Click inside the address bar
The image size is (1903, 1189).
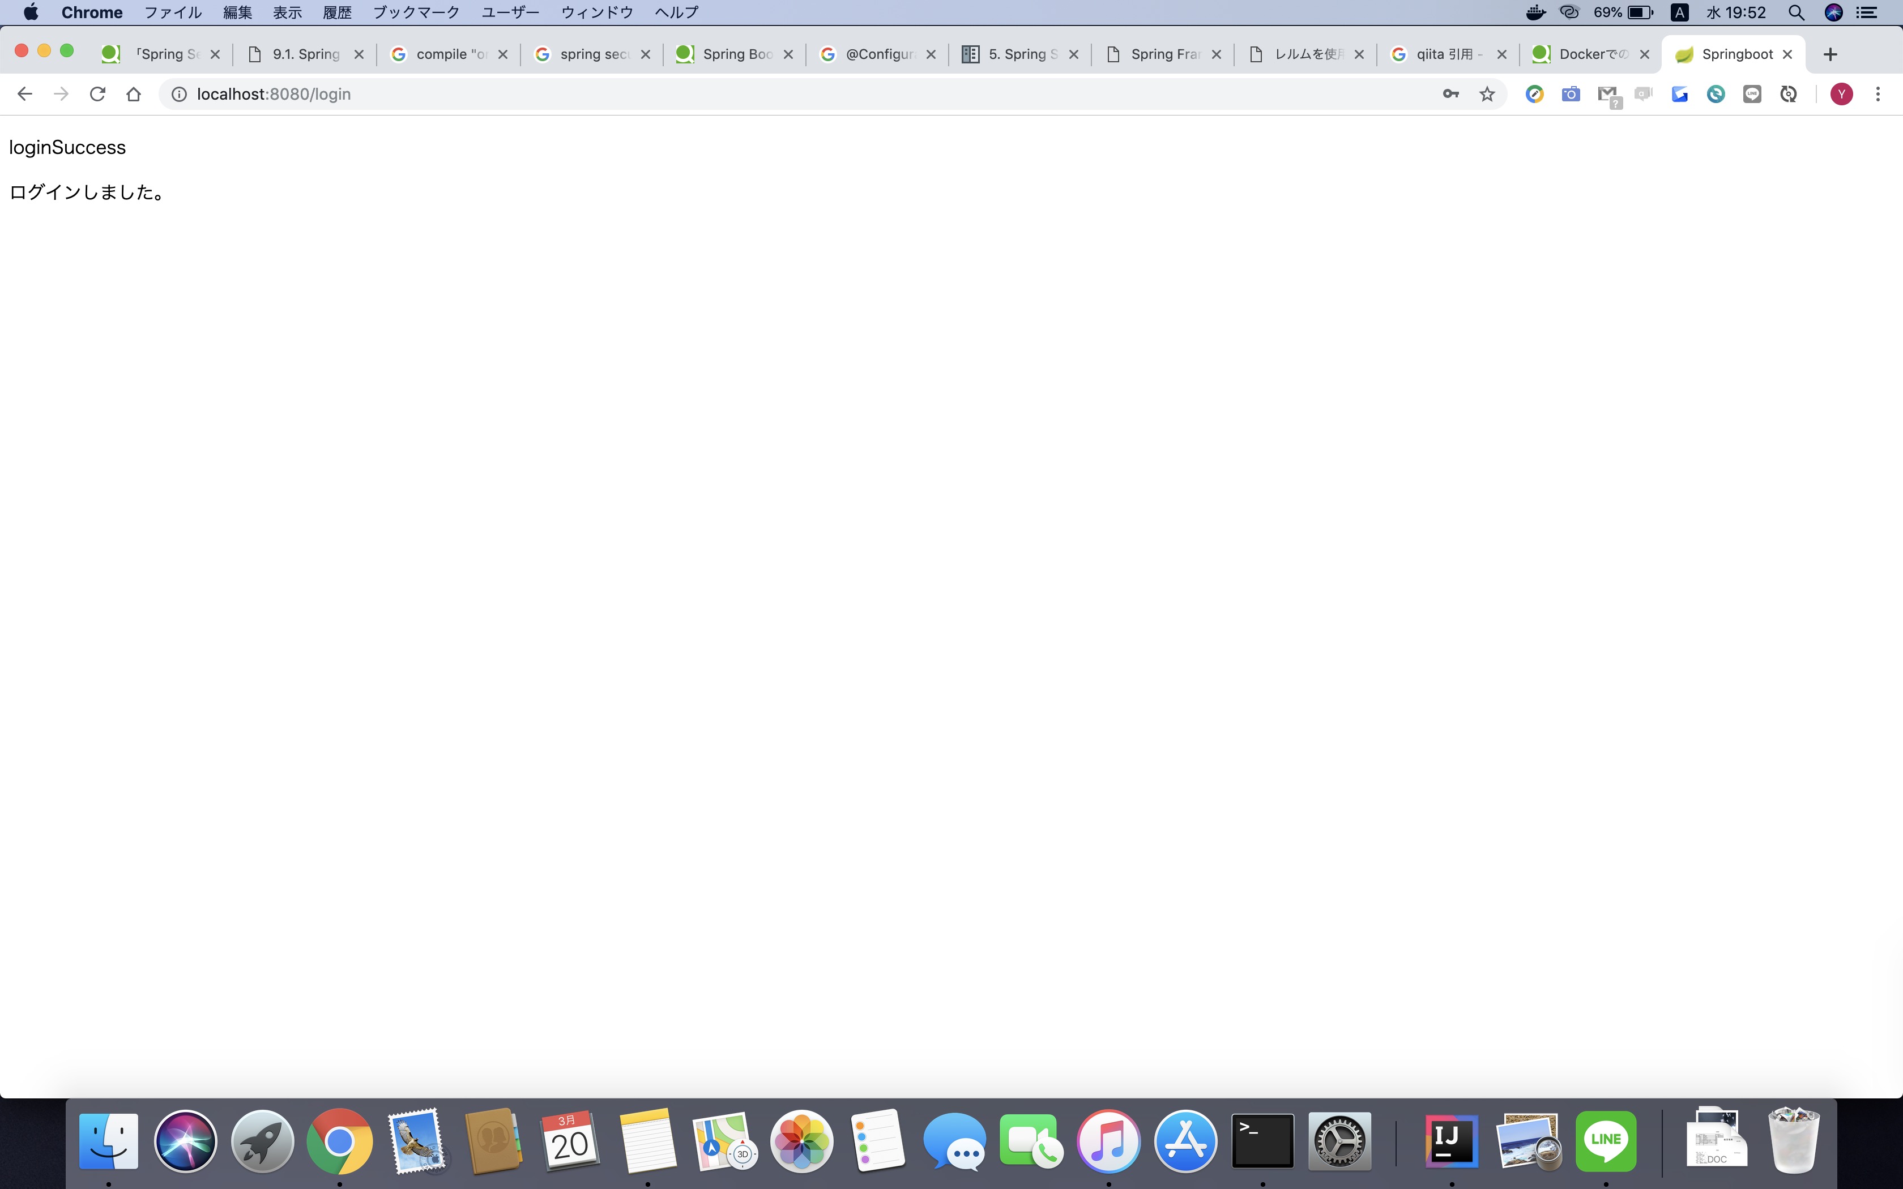pos(472,93)
